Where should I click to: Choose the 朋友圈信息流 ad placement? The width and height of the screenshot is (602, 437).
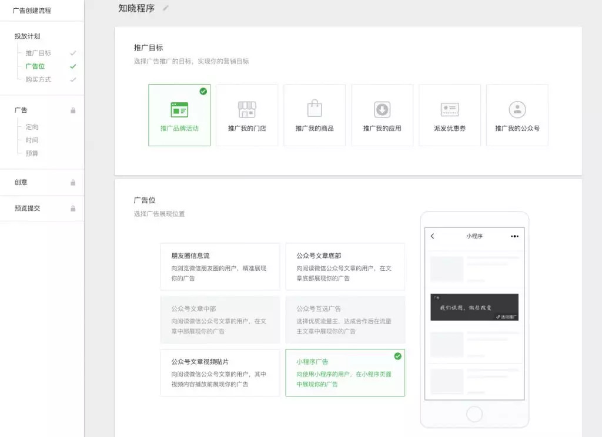point(219,266)
